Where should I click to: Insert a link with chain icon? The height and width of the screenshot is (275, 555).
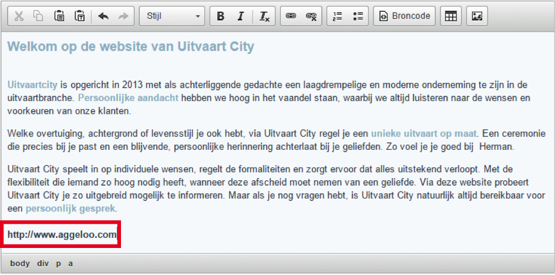(x=291, y=16)
